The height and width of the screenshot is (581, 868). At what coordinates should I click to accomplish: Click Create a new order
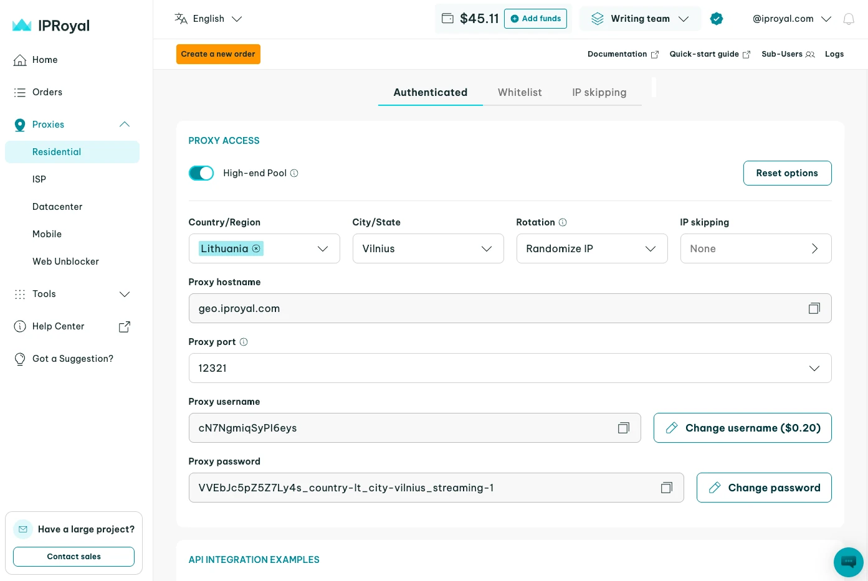(x=218, y=54)
